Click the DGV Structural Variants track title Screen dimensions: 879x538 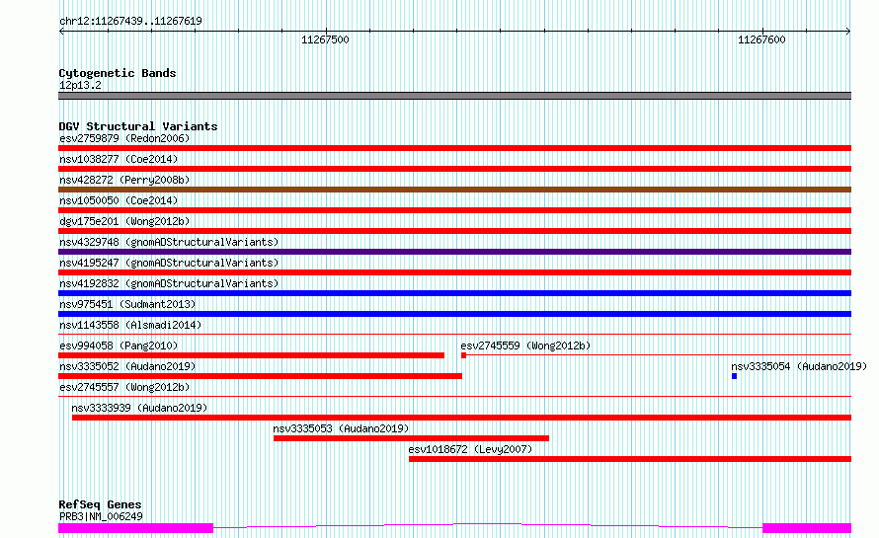tap(138, 126)
